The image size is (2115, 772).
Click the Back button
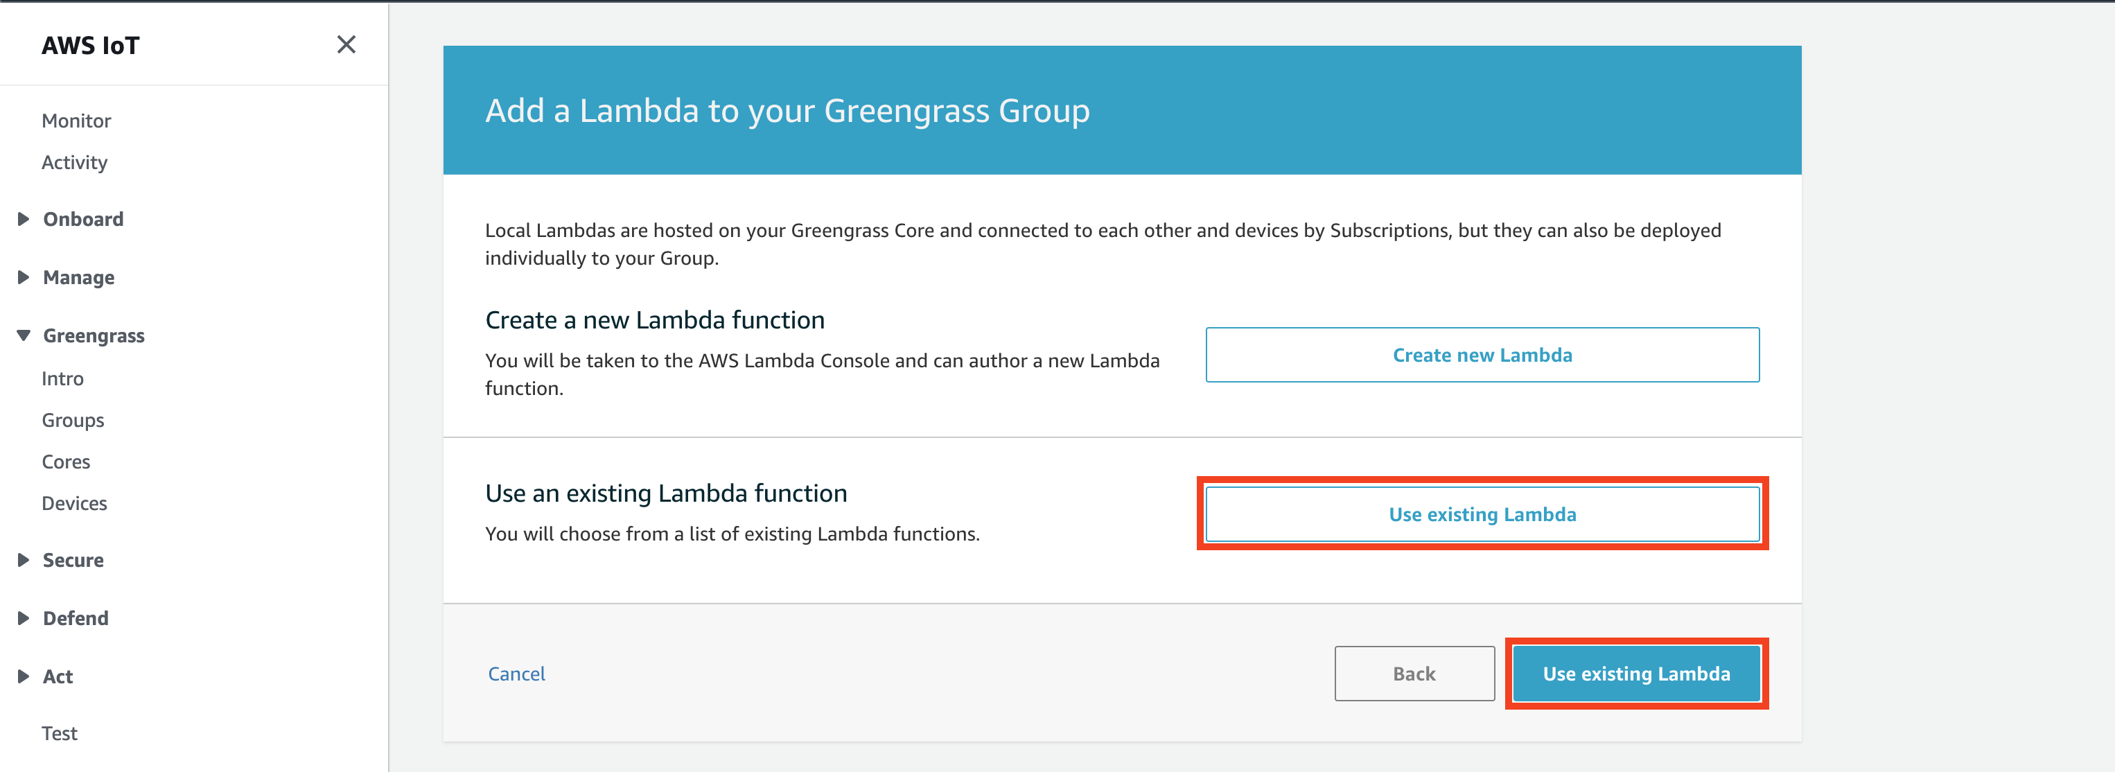pyautogui.click(x=1414, y=674)
